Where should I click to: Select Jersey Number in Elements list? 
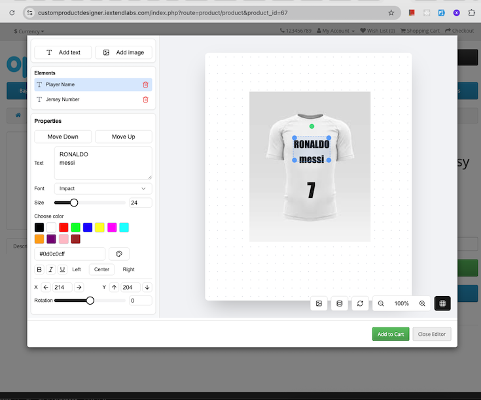(x=63, y=99)
